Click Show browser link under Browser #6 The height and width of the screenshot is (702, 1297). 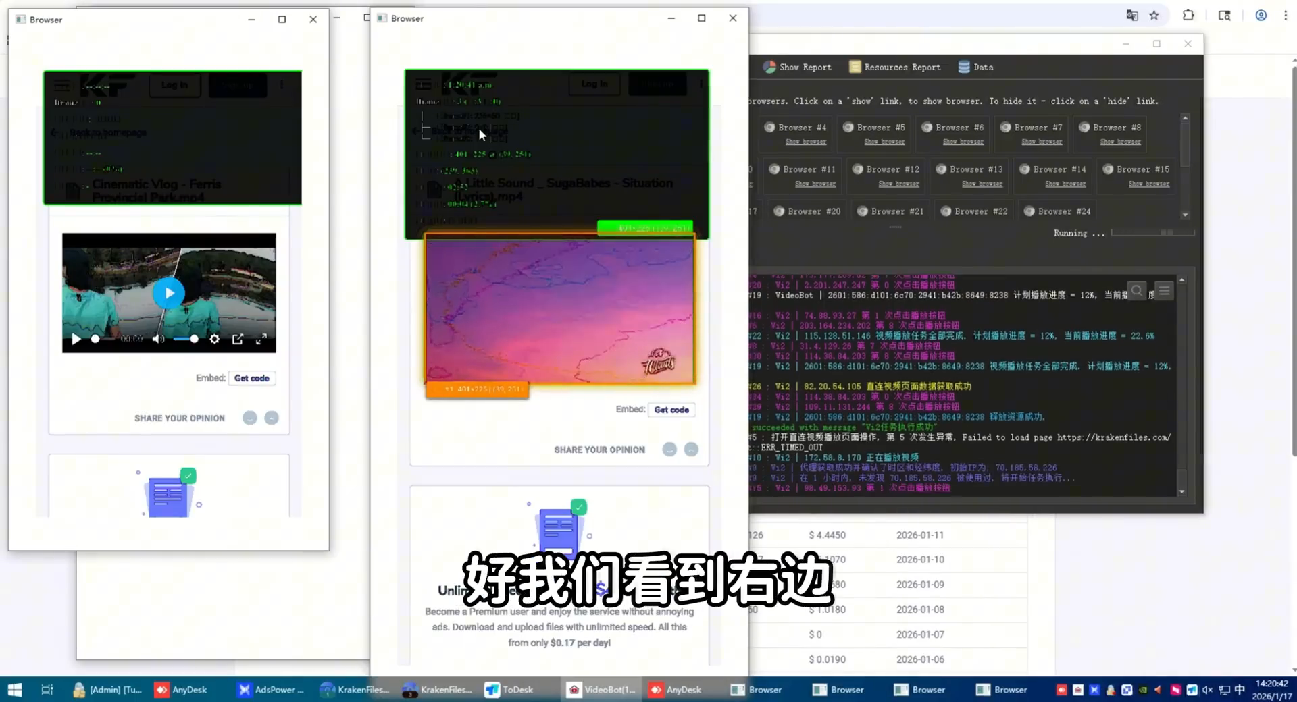point(963,142)
